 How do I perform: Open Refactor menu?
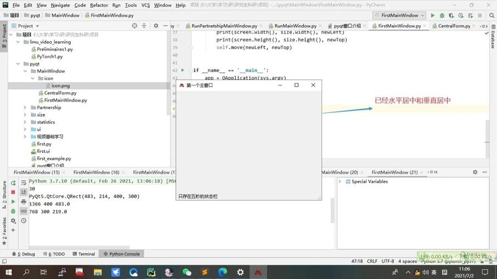pyautogui.click(x=99, y=5)
